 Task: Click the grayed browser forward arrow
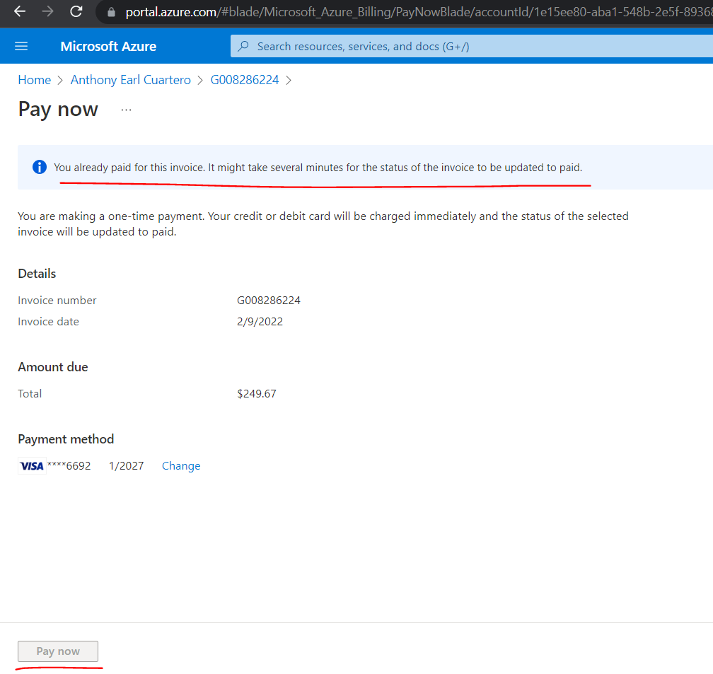(x=47, y=11)
